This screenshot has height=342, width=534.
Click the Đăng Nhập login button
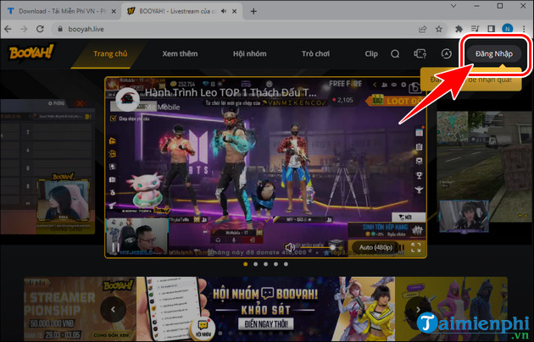click(x=494, y=53)
